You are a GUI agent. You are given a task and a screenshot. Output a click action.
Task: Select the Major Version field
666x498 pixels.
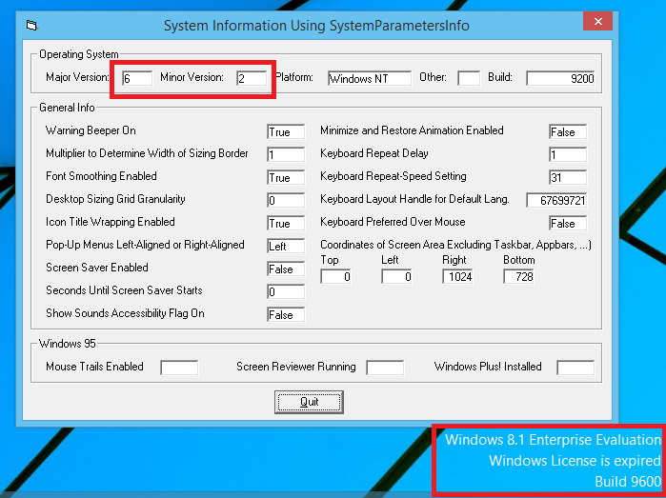pos(137,78)
